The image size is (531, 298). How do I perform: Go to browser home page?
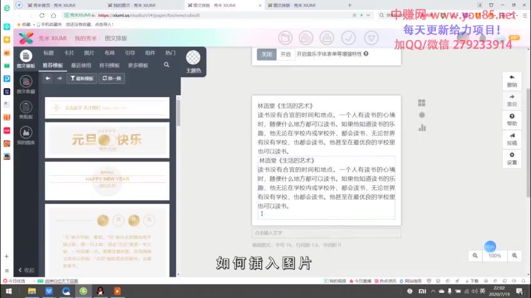[53, 15]
